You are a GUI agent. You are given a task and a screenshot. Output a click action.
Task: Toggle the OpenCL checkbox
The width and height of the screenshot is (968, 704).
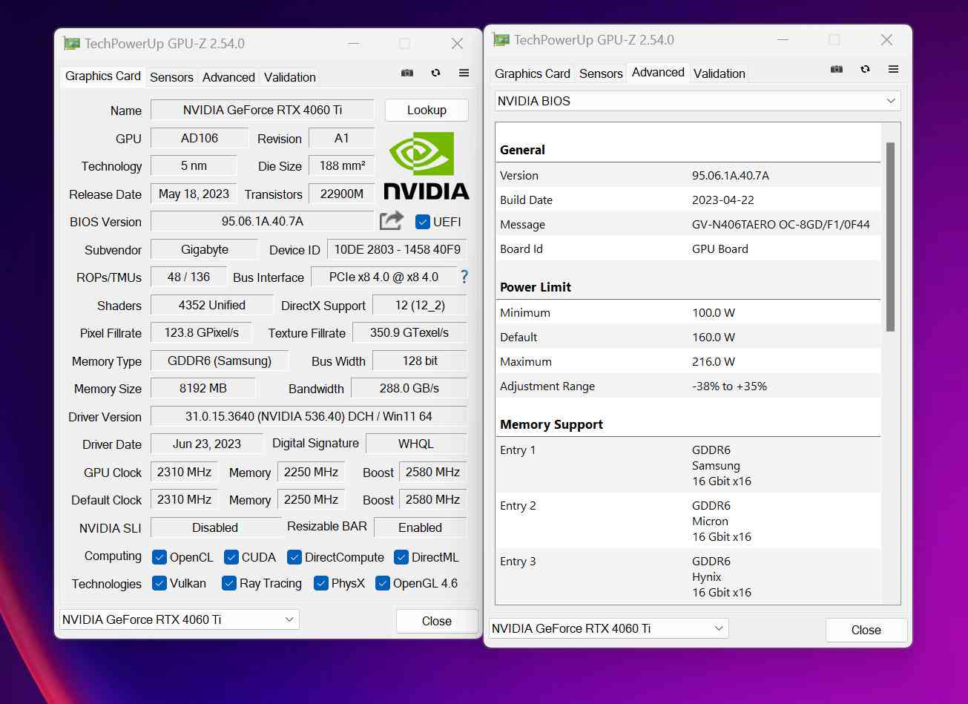click(159, 557)
